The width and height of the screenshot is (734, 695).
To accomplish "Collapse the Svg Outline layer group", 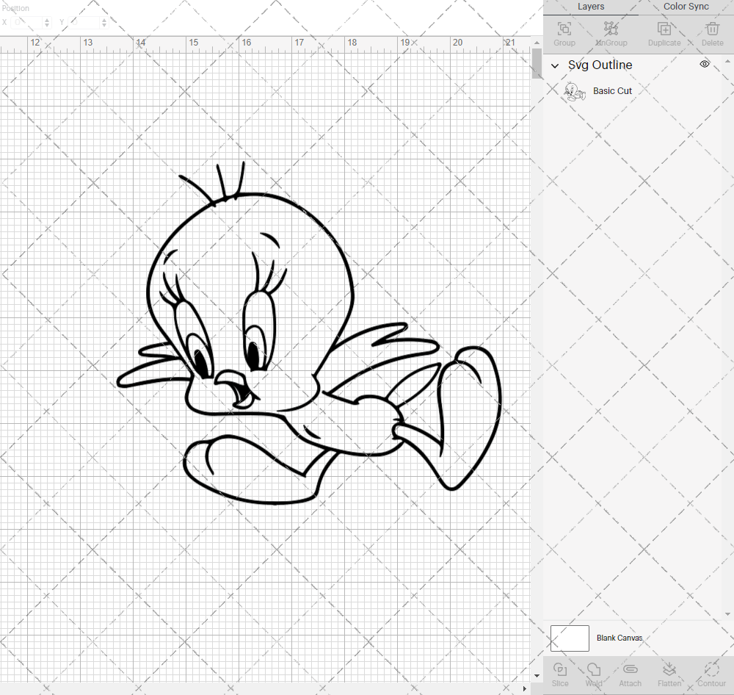I will tap(555, 65).
